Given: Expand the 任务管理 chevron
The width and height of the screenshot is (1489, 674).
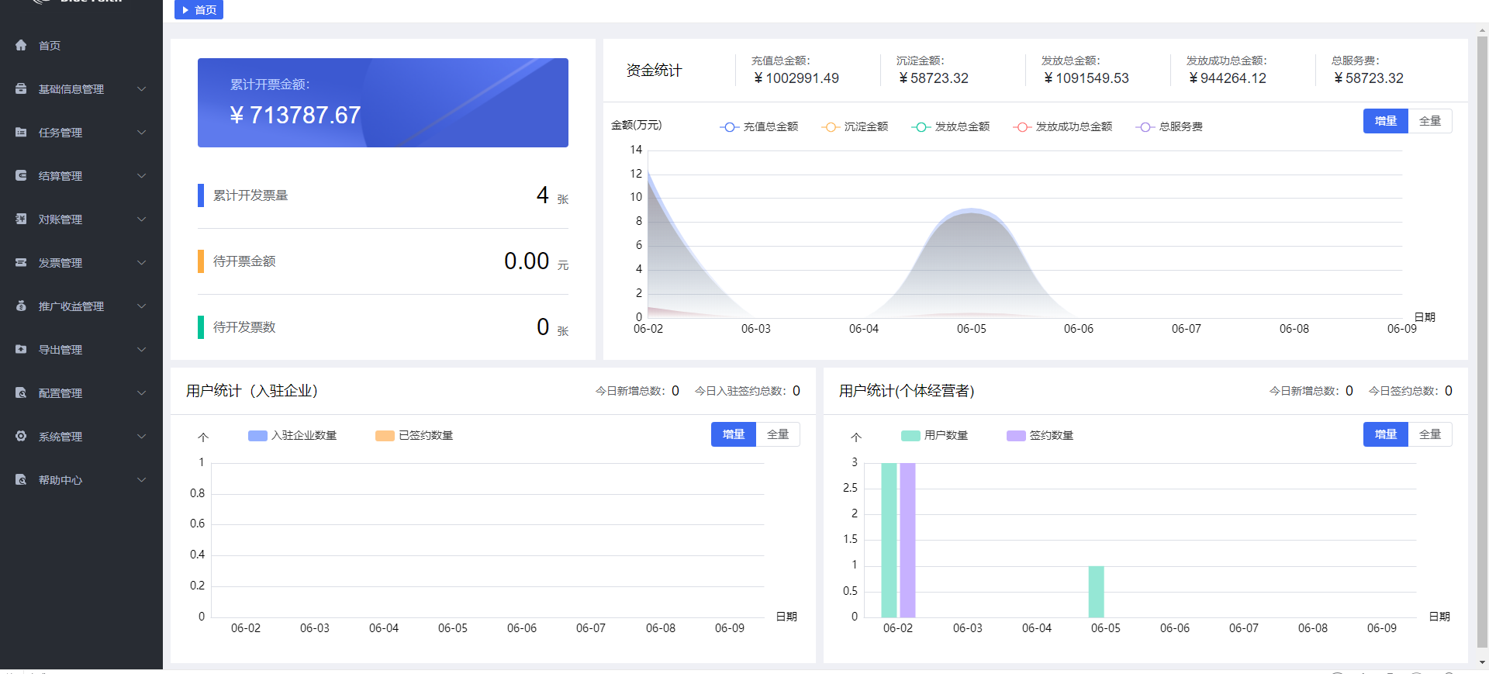Looking at the screenshot, I should coord(142,132).
